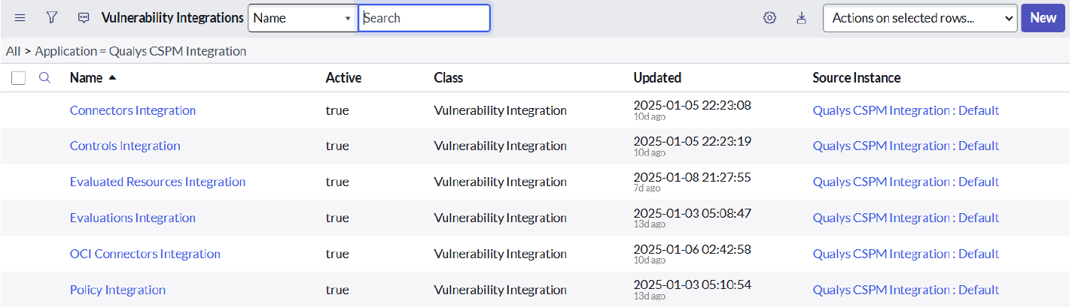Viewport: 1072px width, 307px height.
Task: Click the filter funnel icon
Action: [x=51, y=18]
